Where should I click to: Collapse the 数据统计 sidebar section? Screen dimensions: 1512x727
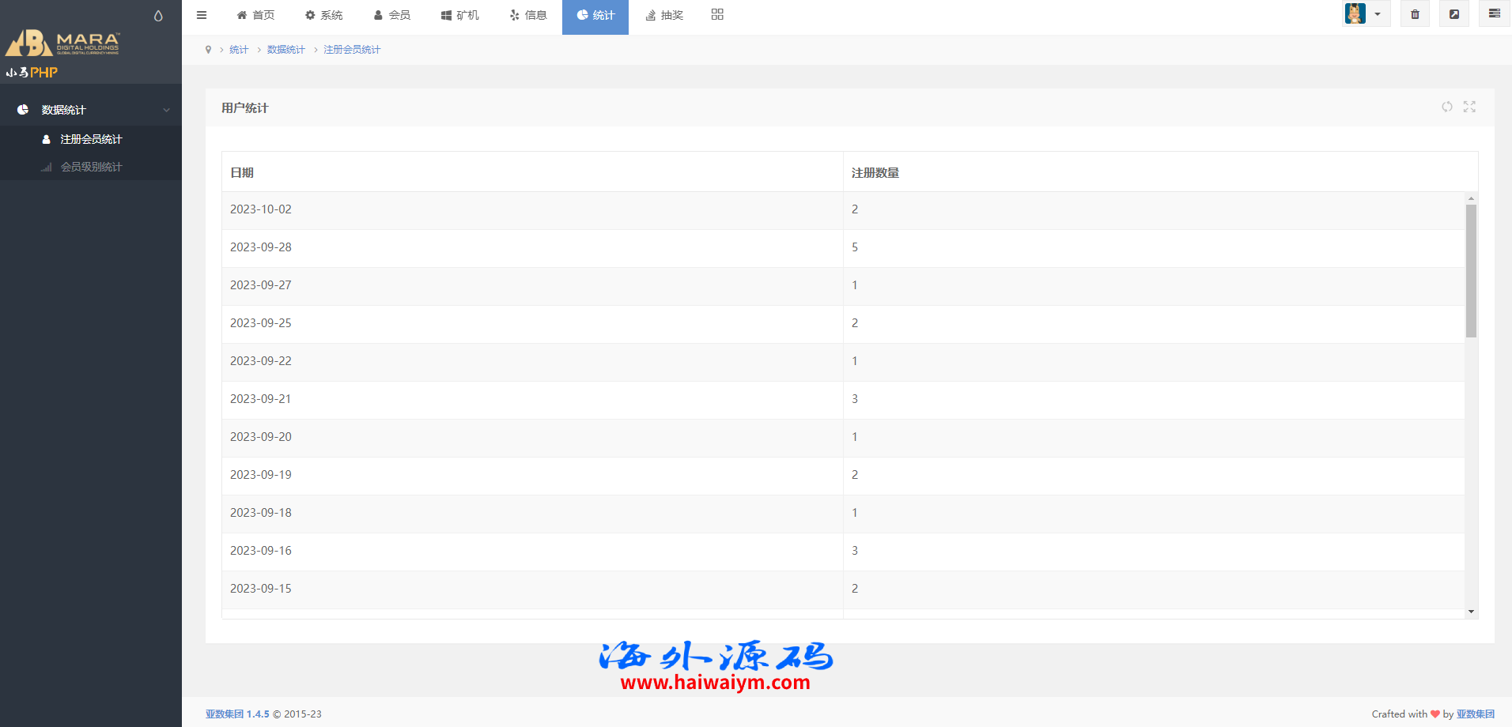point(91,110)
